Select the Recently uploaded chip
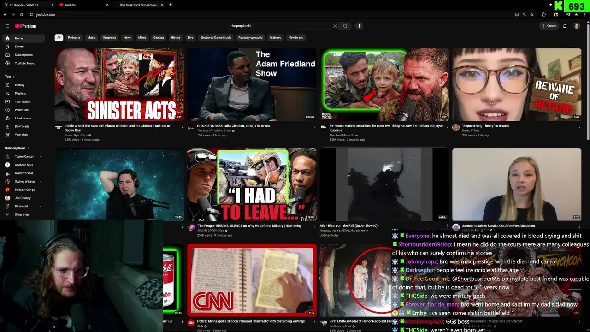Viewport: 590px width, 332px height. coord(250,38)
